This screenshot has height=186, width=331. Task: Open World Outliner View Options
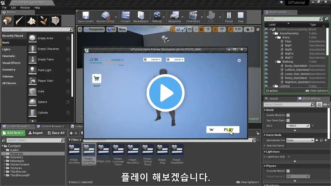(317, 91)
